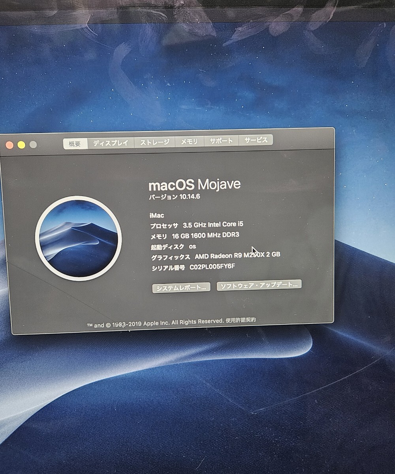This screenshot has width=395, height=474.
Task: Switch to the サービス tab
Action: coord(256,140)
